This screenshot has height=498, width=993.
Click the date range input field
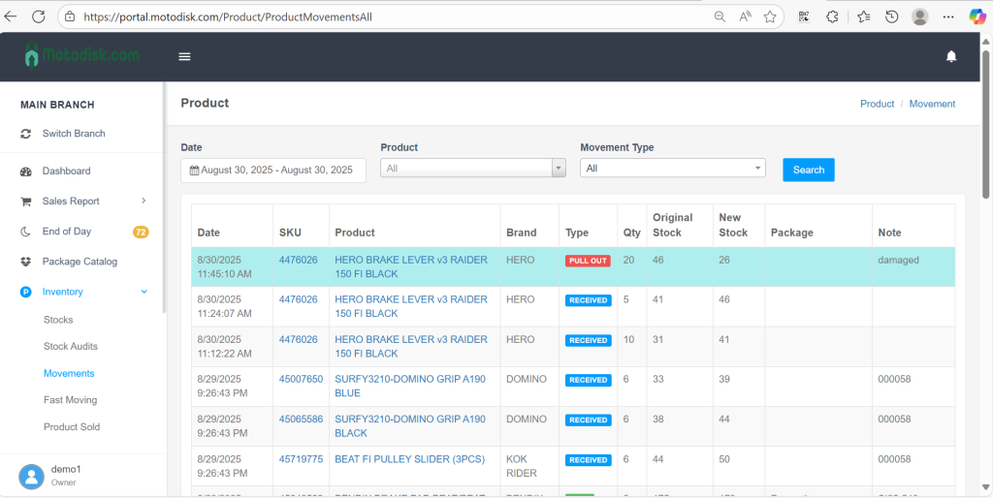[273, 171]
